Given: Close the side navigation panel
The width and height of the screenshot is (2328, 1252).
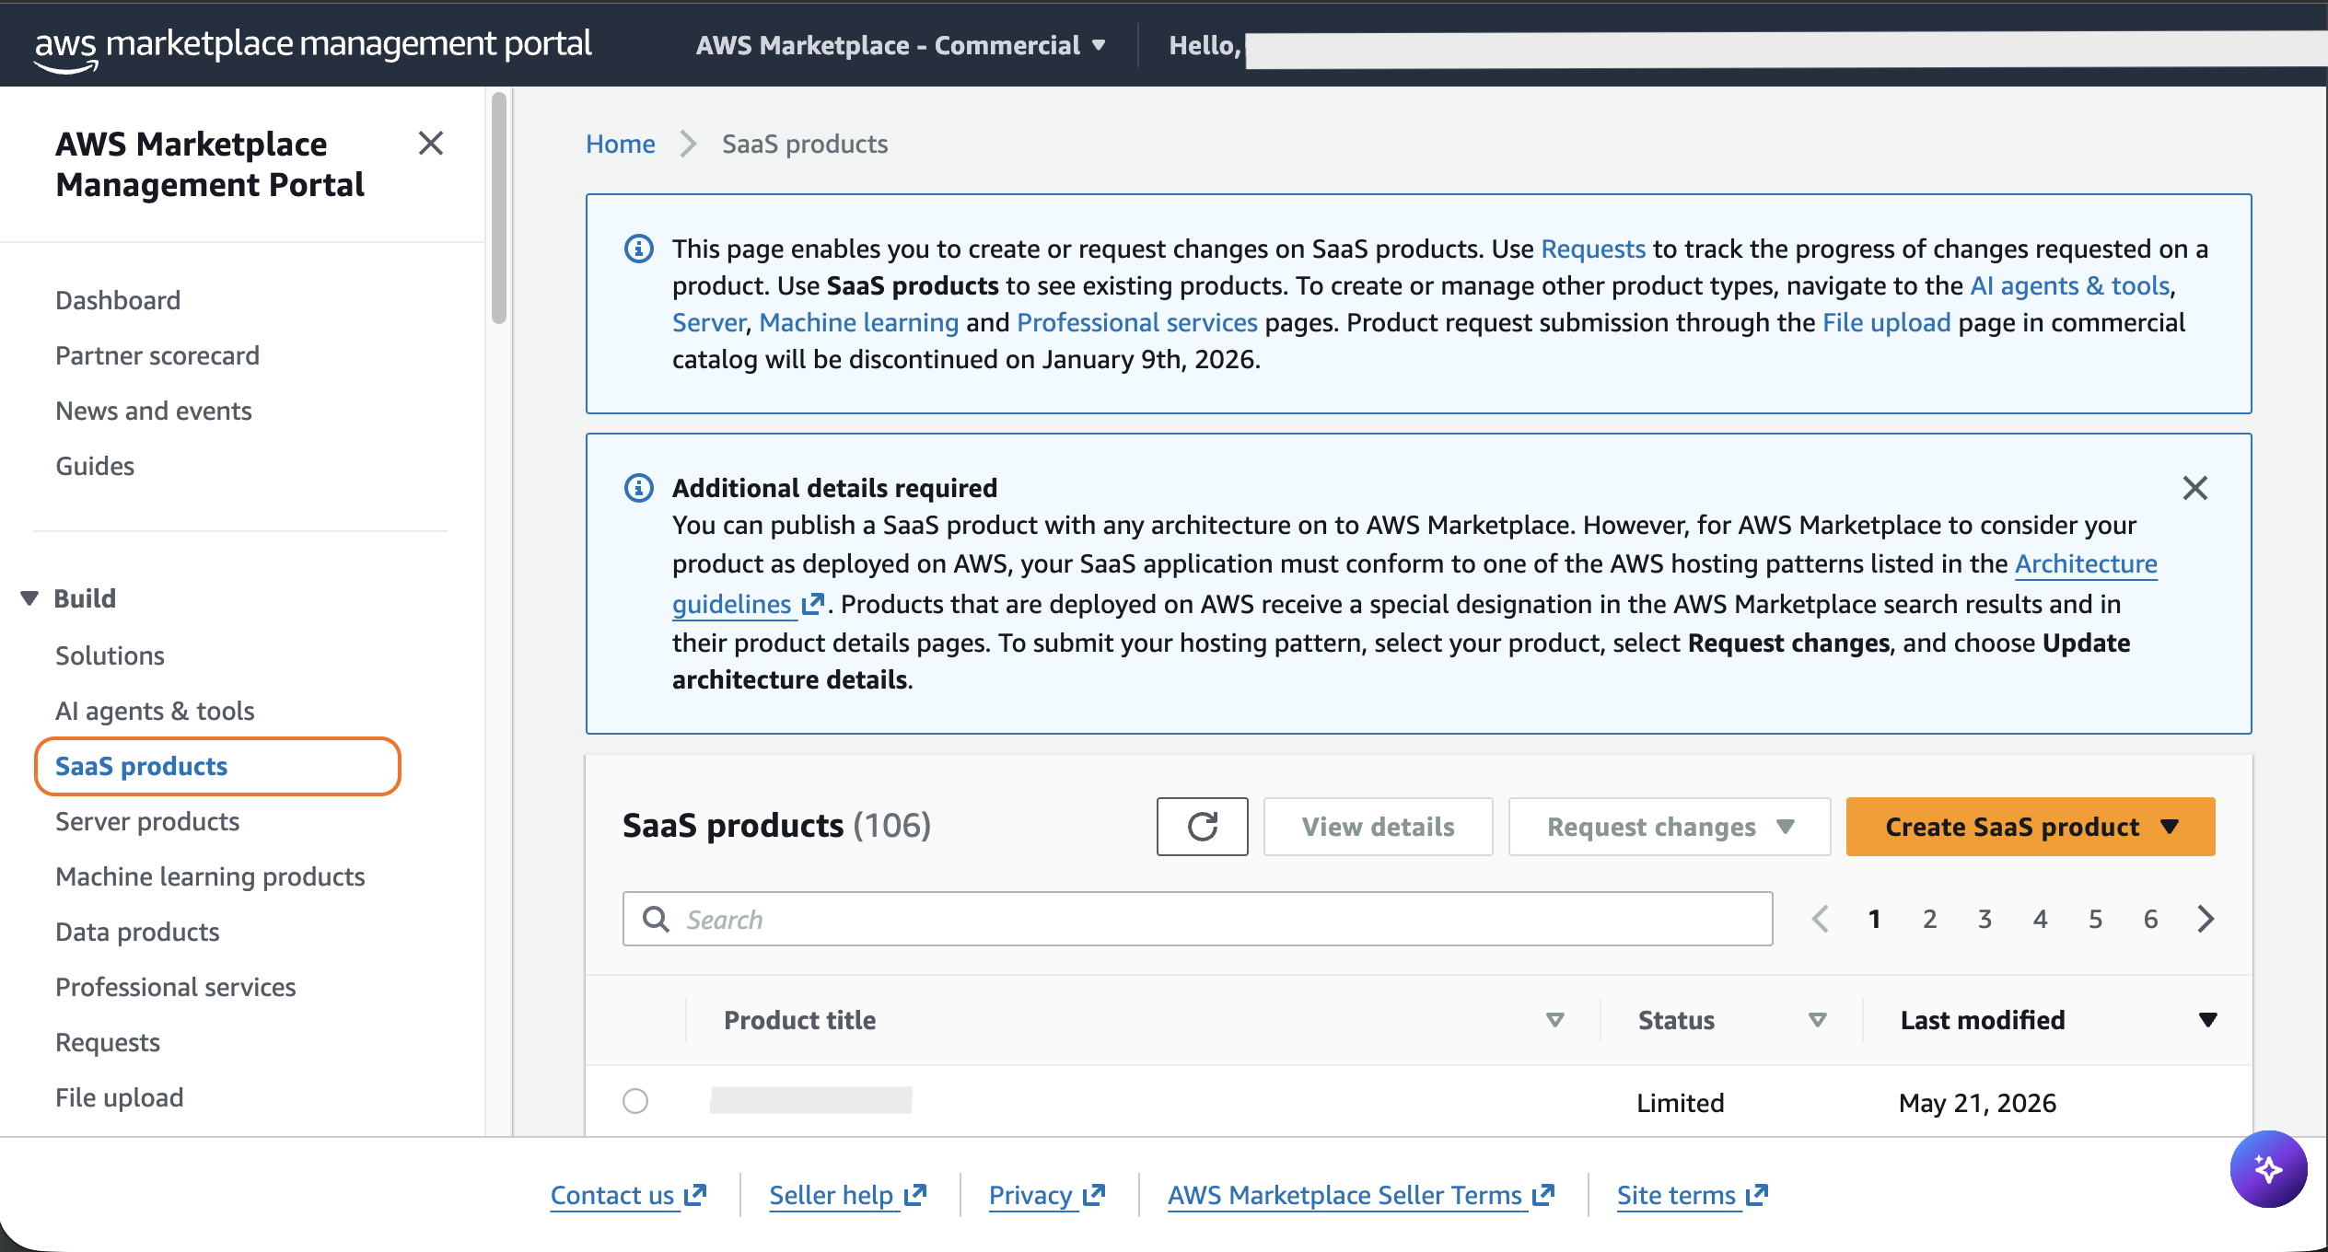Looking at the screenshot, I should tap(430, 143).
